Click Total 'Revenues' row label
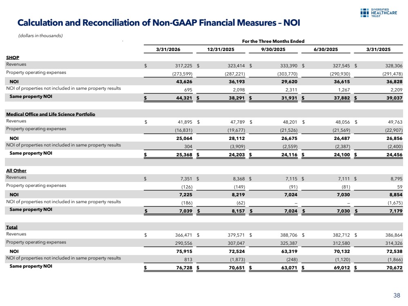The height and width of the screenshot is (306, 408). click(16, 234)
